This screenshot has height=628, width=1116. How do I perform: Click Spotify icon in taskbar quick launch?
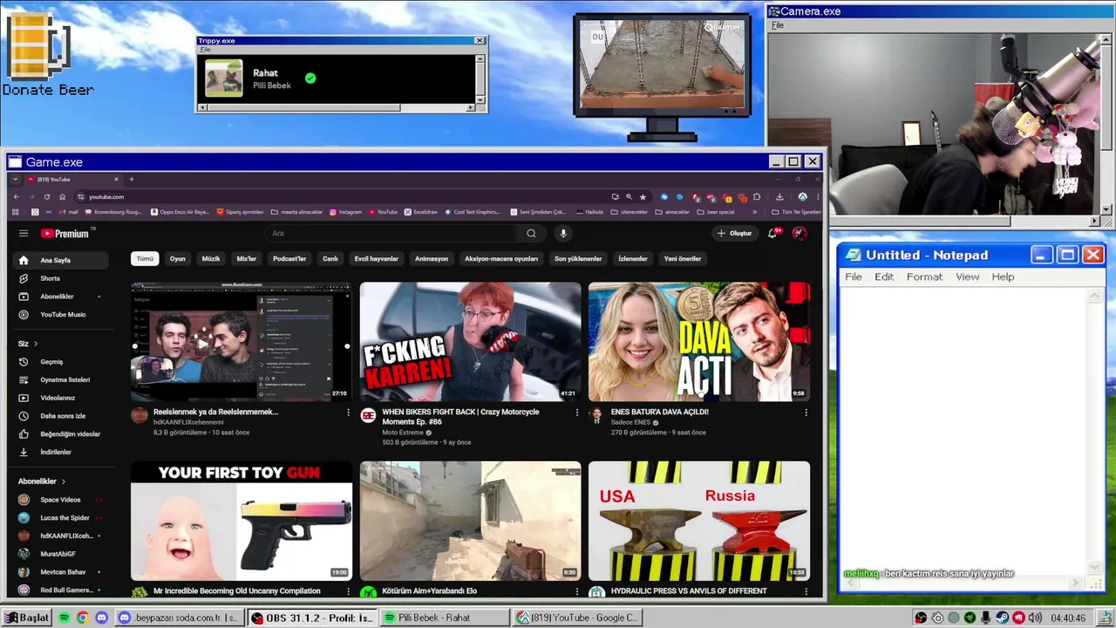64,618
